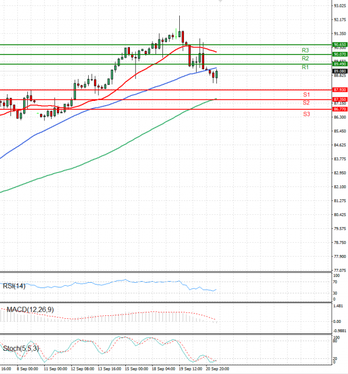The width and height of the screenshot is (348, 374).
Task: Click the S2 support label
Action: [x=306, y=103]
